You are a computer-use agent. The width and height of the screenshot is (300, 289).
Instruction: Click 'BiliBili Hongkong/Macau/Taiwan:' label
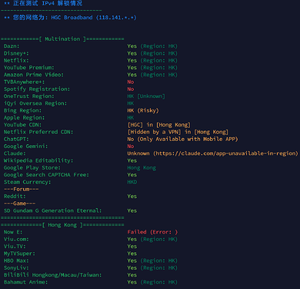point(52,275)
